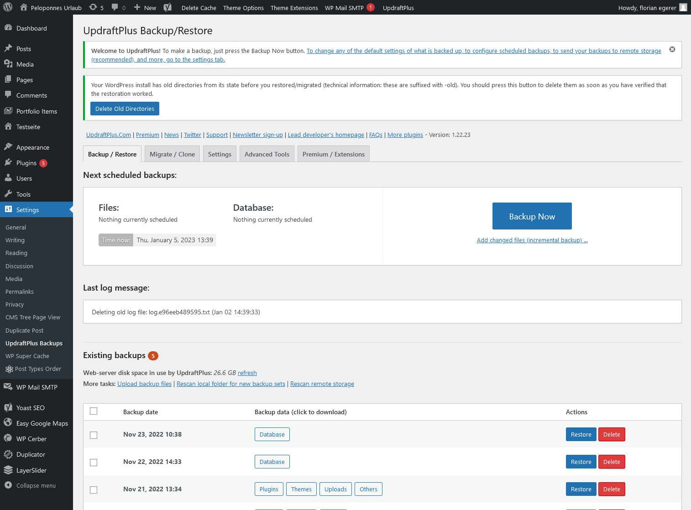Open Easy Google Maps menu

(37, 423)
